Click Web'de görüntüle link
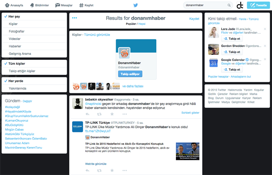The image size is (272, 175). tap(96, 164)
